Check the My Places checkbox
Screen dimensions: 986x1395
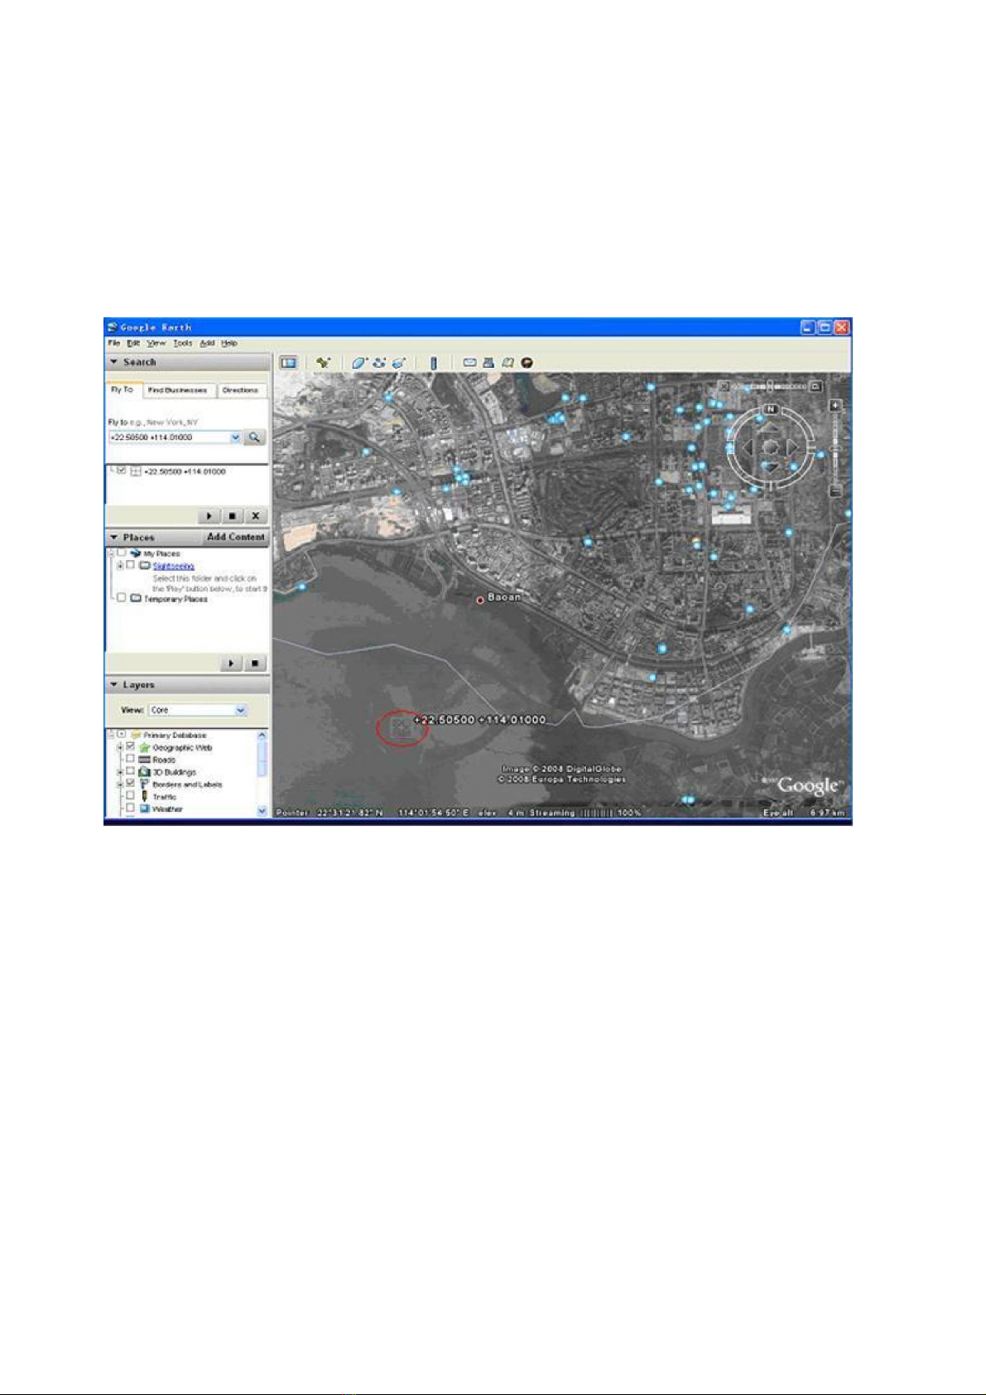coord(122,553)
